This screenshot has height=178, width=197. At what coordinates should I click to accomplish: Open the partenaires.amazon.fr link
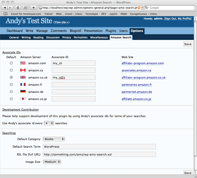137,85
